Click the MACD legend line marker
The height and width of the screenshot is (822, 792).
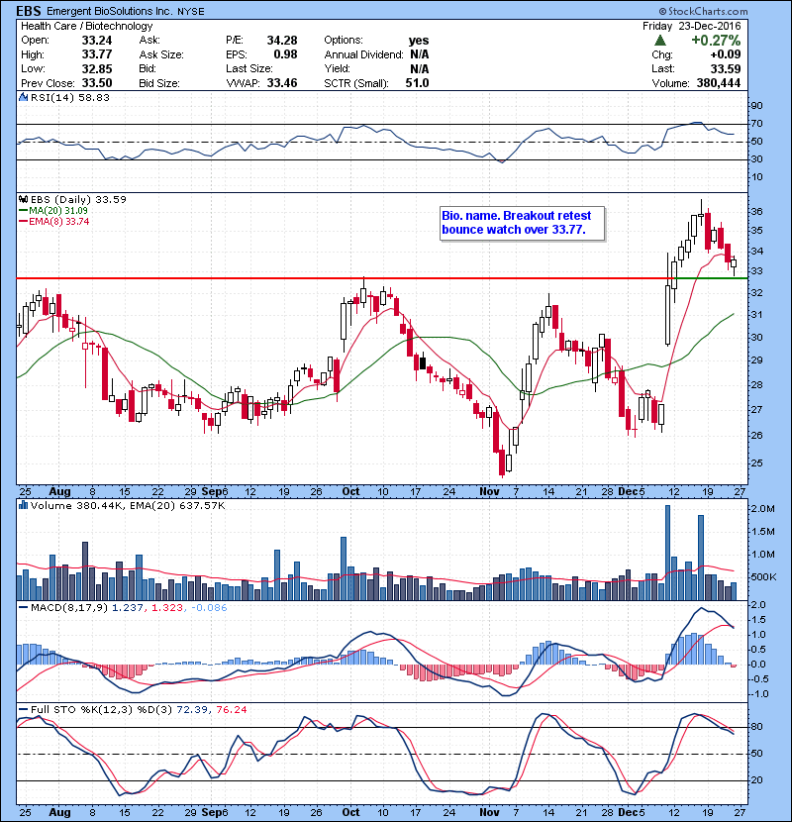[23, 608]
